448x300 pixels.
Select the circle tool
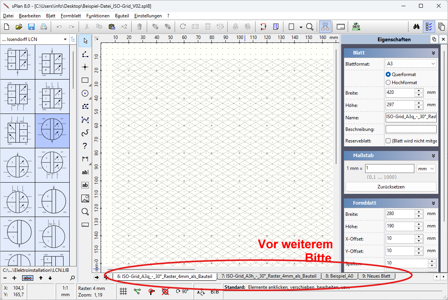[x=85, y=93]
